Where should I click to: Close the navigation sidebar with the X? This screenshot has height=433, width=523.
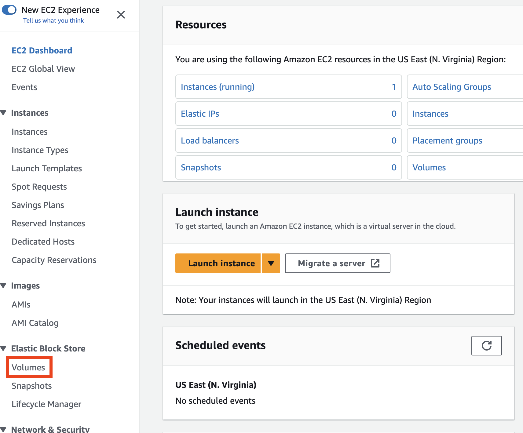click(121, 15)
